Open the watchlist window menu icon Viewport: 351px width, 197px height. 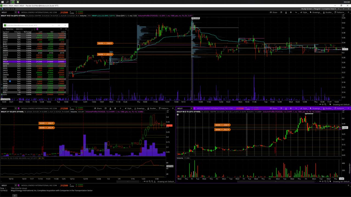pos(66,29)
